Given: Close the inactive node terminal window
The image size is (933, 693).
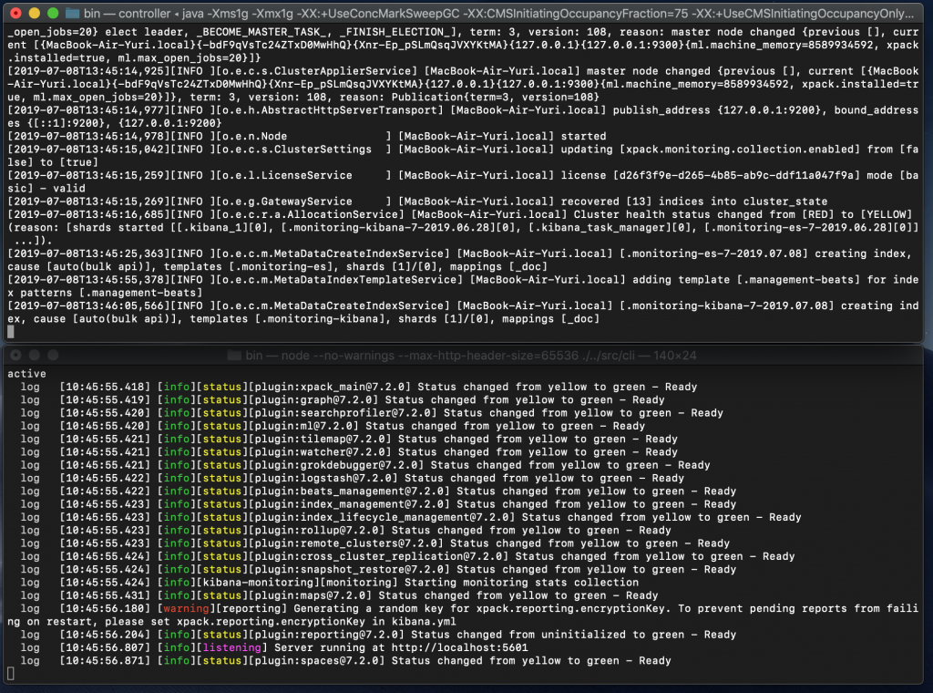Looking at the screenshot, I should point(16,355).
